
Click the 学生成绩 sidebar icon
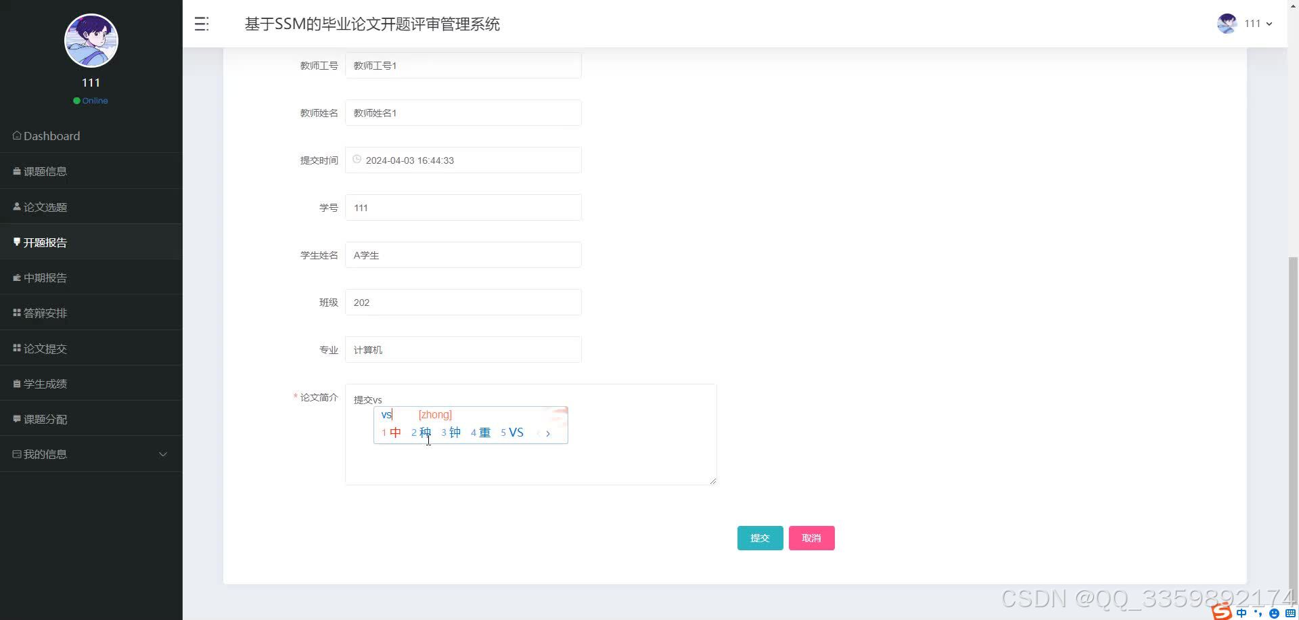pos(16,383)
